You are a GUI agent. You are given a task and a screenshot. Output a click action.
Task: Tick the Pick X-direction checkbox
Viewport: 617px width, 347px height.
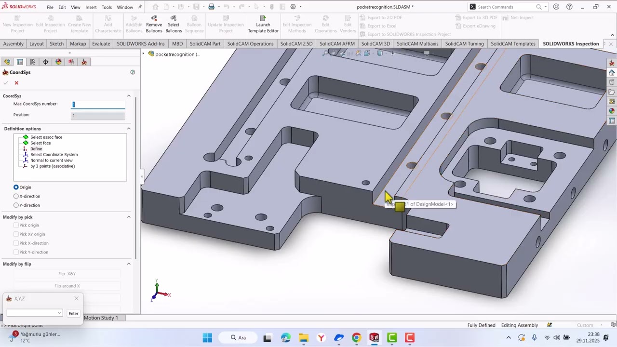tap(16, 243)
